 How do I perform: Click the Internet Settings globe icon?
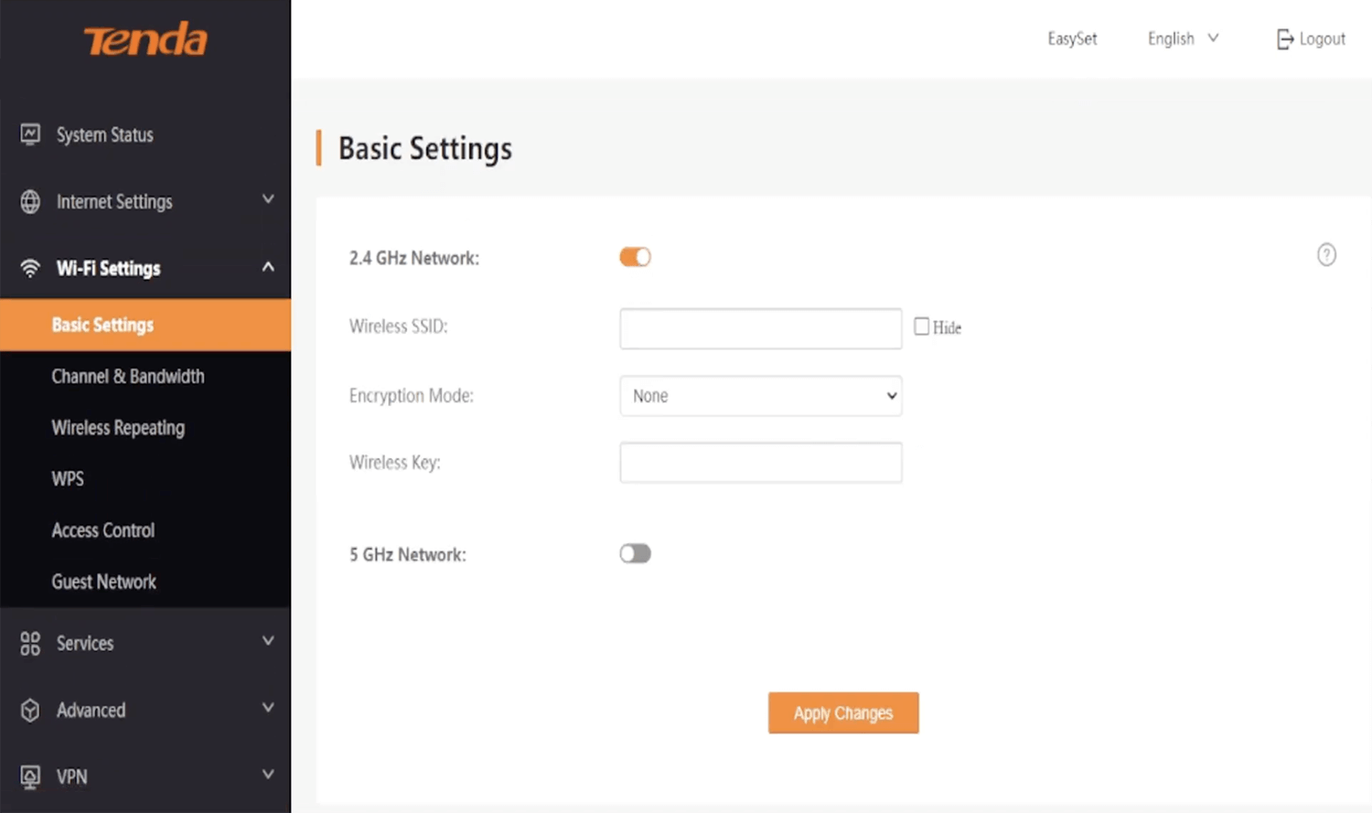[x=30, y=201]
